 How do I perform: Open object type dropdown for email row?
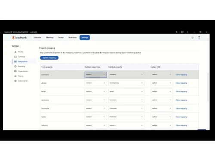96,91
